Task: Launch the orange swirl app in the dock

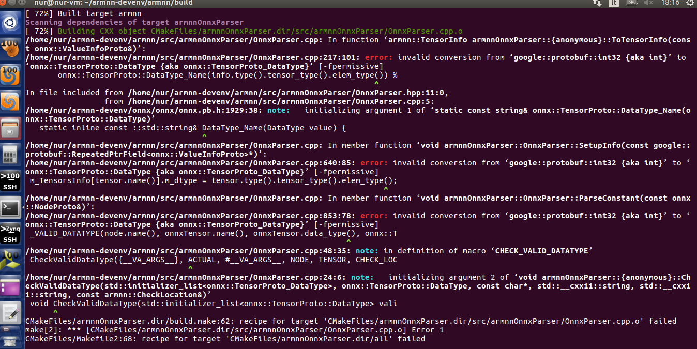Action: [x=11, y=100]
